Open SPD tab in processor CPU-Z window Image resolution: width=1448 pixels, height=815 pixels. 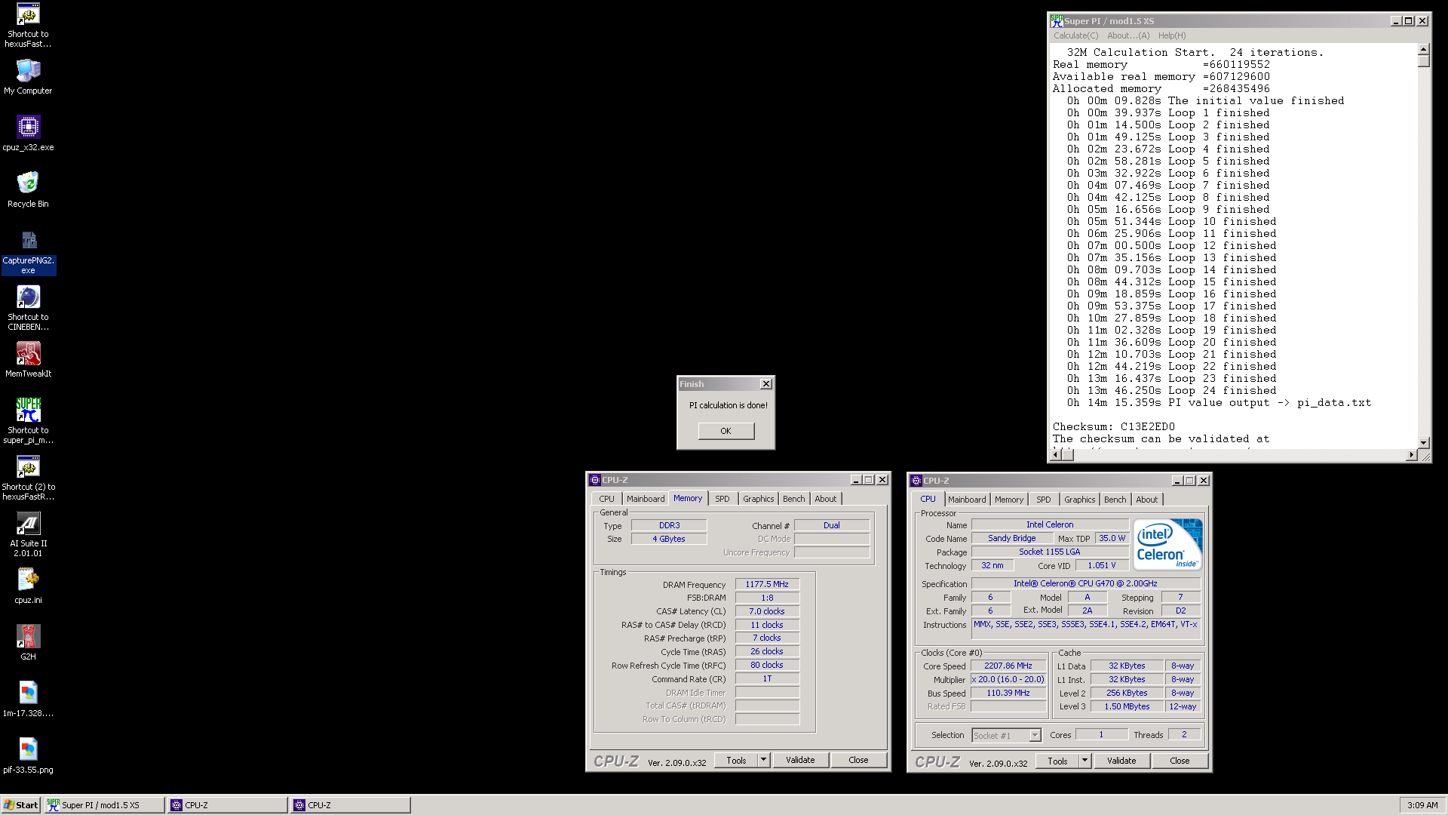(x=1043, y=500)
